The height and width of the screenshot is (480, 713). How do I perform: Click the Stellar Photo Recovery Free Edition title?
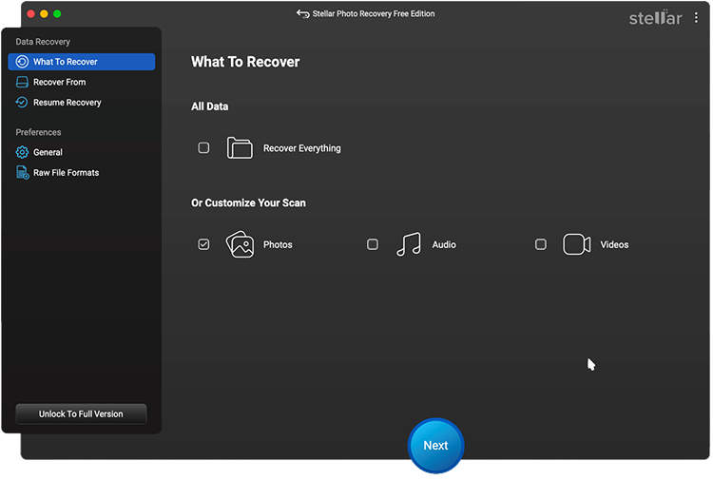[x=374, y=13]
